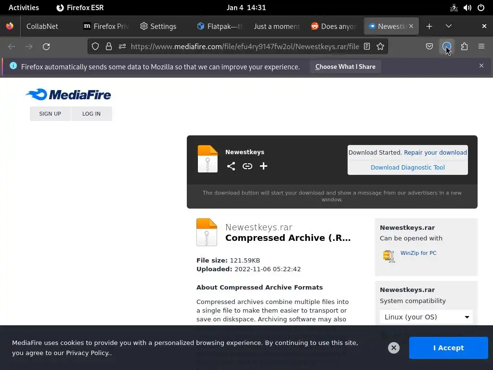The image size is (493, 370).
Task: Close the Firefox window
Action: [484, 26]
